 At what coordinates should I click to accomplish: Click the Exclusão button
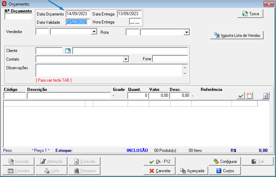pyautogui.click(x=85, y=162)
